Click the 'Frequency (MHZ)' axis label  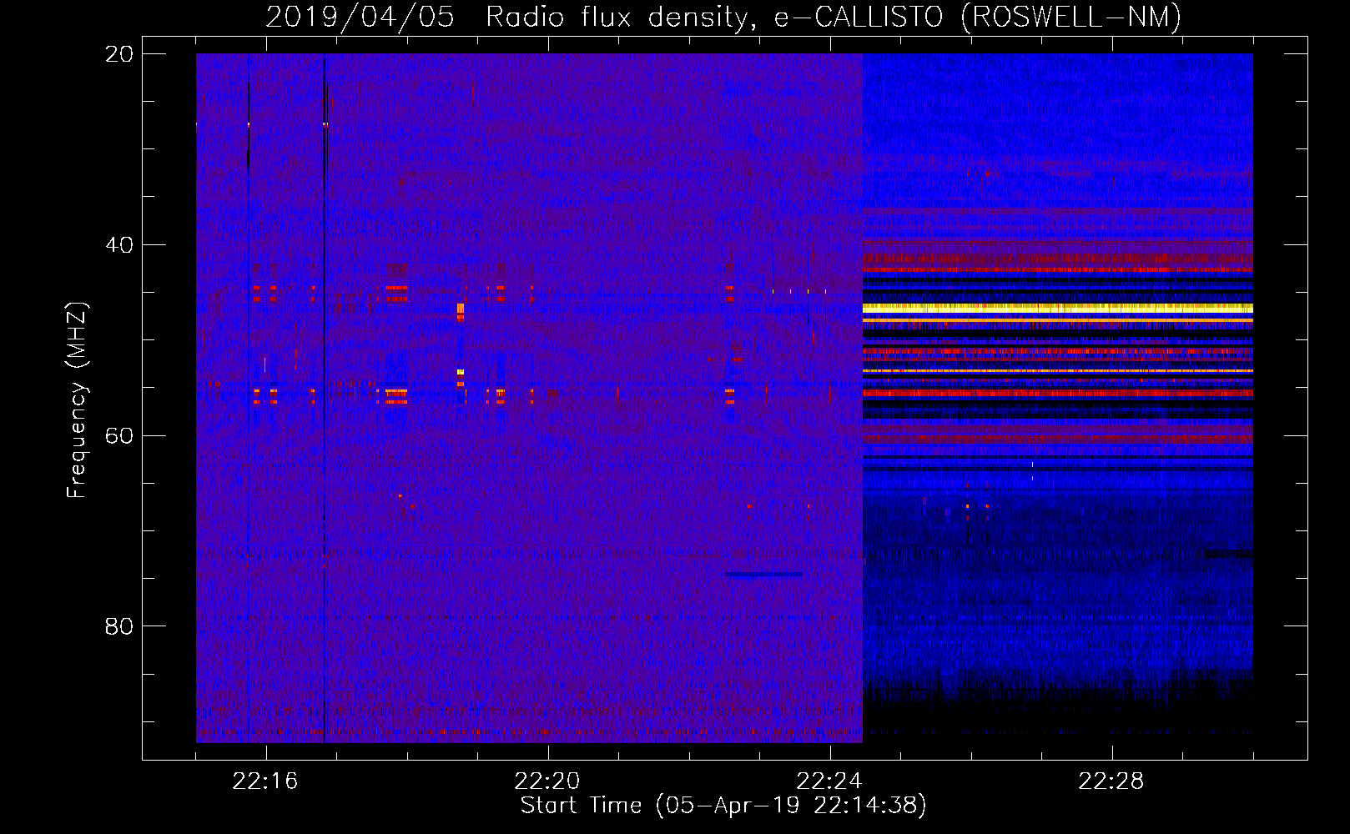[77, 400]
